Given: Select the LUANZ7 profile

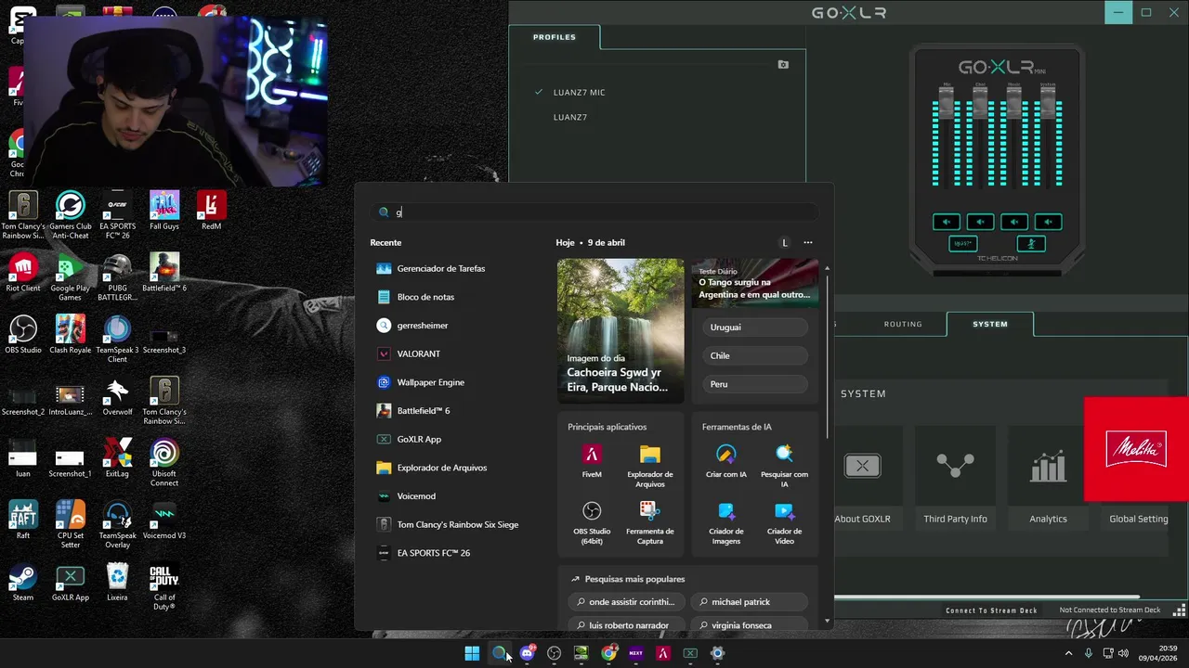Looking at the screenshot, I should coord(569,118).
